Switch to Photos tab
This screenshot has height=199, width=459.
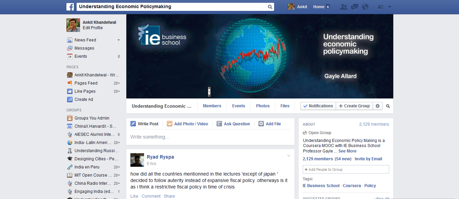[263, 106]
